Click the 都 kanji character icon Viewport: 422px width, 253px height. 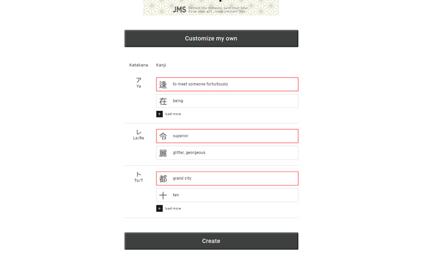(x=163, y=179)
